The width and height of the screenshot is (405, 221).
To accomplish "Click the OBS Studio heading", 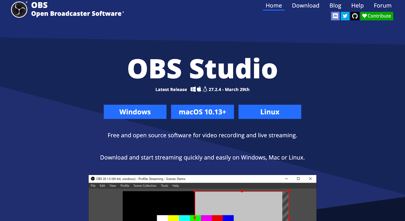I will [x=202, y=69].
